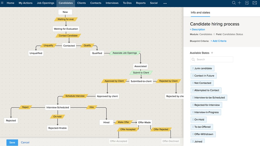Click the search magnifier in top bar
Viewport: 260px width, 146px height.
234,3
